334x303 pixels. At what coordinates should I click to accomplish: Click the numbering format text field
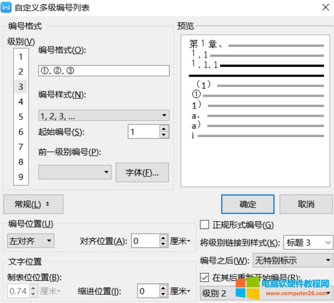(x=104, y=71)
